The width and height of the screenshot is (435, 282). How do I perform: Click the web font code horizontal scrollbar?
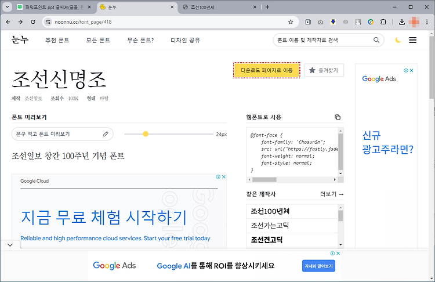click(x=264, y=179)
